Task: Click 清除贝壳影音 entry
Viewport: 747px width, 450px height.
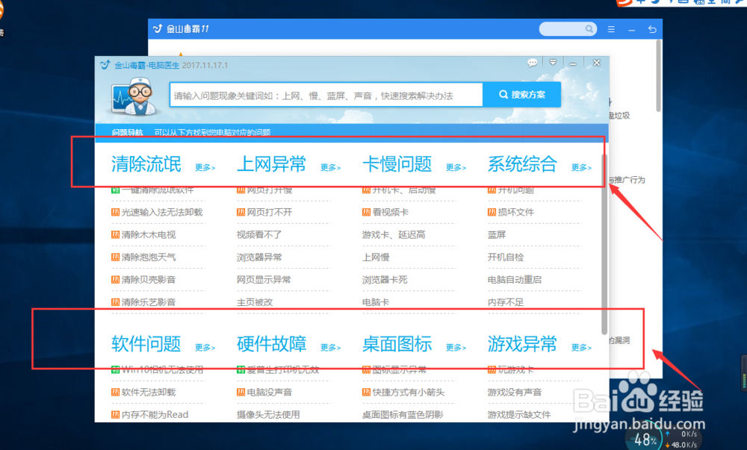Action: 149,279
